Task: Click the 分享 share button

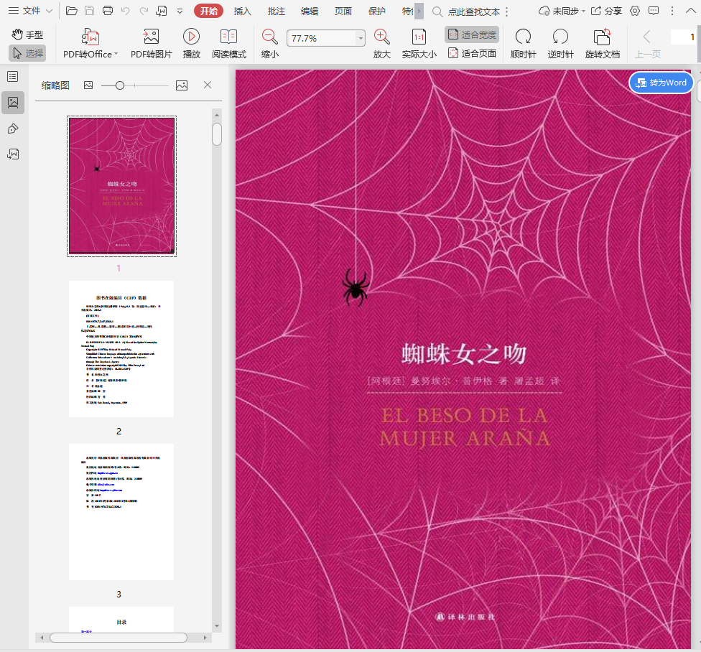Action: click(606, 11)
